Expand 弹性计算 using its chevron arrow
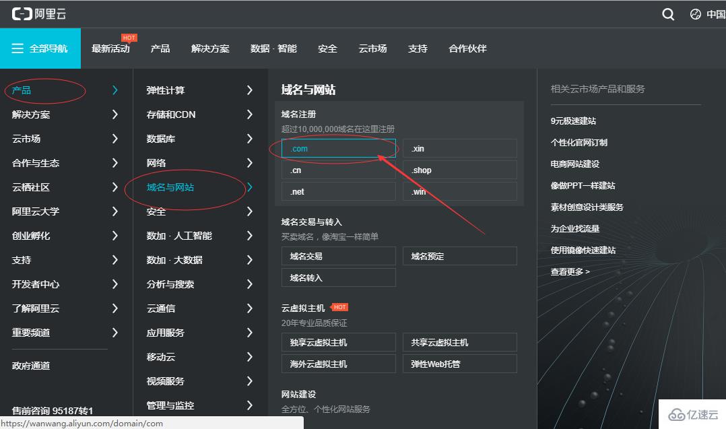The image size is (726, 429). [249, 90]
